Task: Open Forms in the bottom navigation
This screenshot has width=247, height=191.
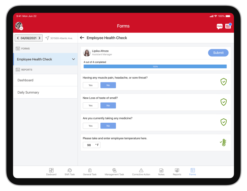Action: (x=193, y=172)
